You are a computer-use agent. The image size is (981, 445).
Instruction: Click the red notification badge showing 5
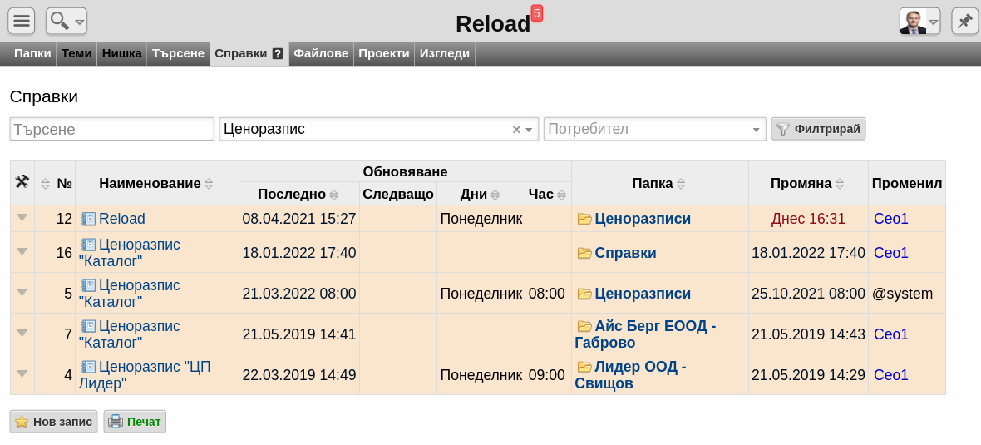click(537, 13)
